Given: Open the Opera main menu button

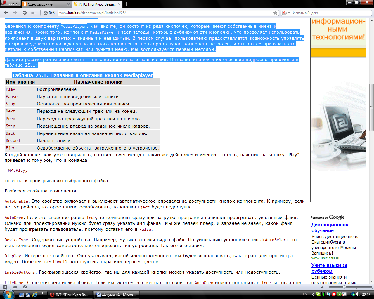Looking at the screenshot, I should click(10, 3).
